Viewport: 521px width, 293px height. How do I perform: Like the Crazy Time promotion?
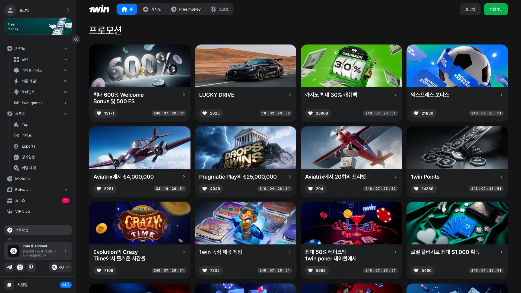(105, 270)
